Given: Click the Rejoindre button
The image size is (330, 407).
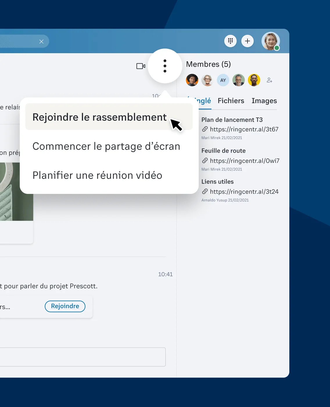Looking at the screenshot, I should pyautogui.click(x=65, y=306).
